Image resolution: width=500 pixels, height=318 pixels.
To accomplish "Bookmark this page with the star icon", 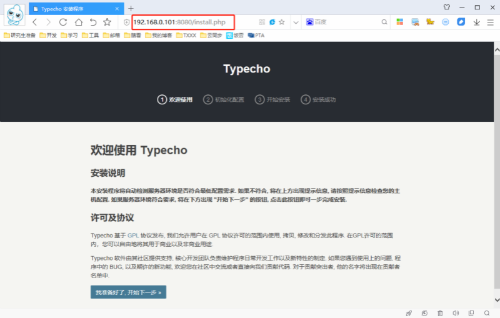I will [107, 22].
